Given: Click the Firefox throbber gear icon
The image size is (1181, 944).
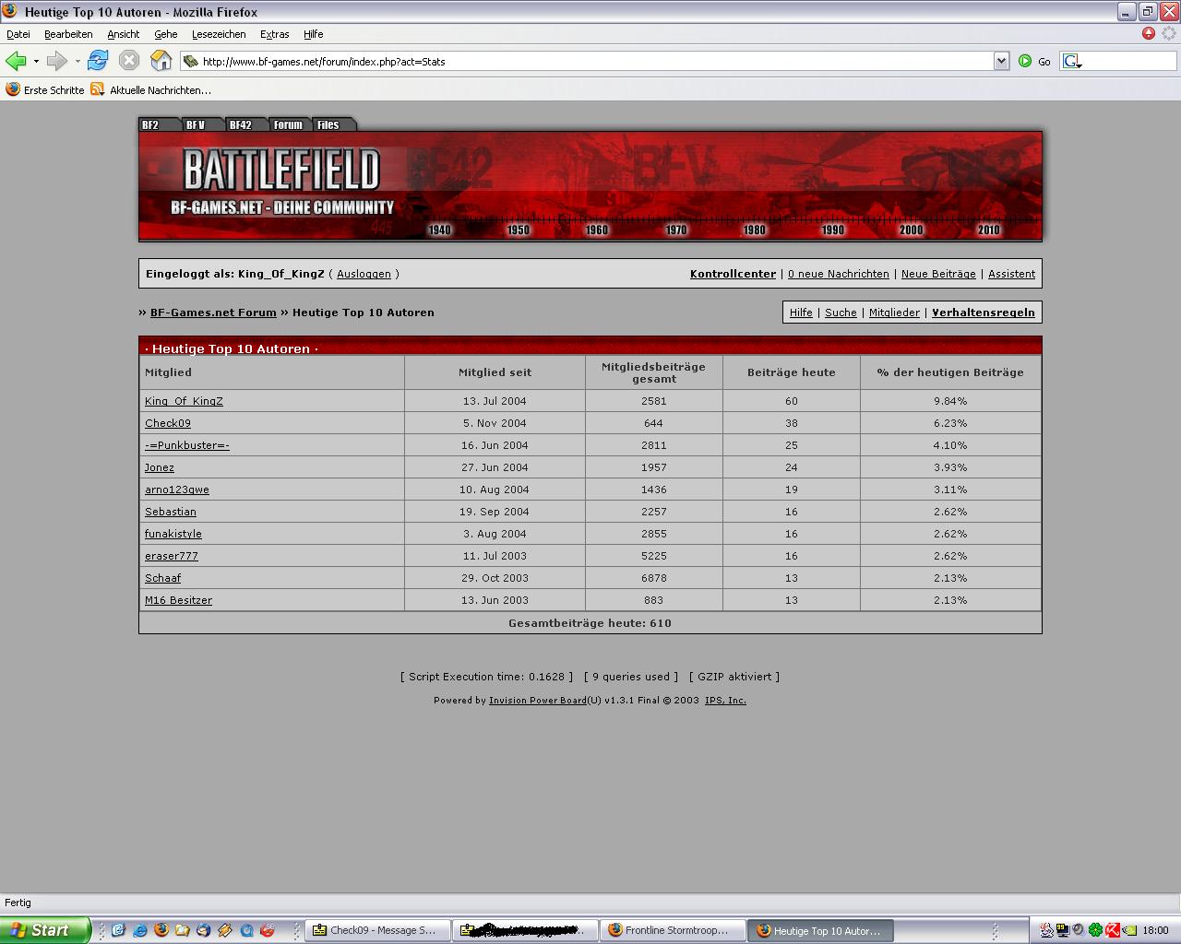Looking at the screenshot, I should coord(1169,33).
